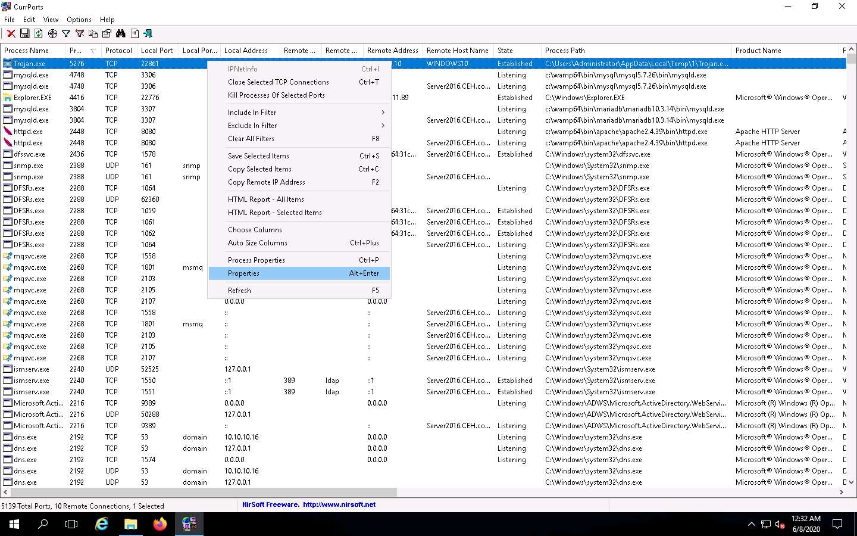Click the horizontal scrollbar right arrow
Viewport: 857px width, 536px height.
click(842, 493)
